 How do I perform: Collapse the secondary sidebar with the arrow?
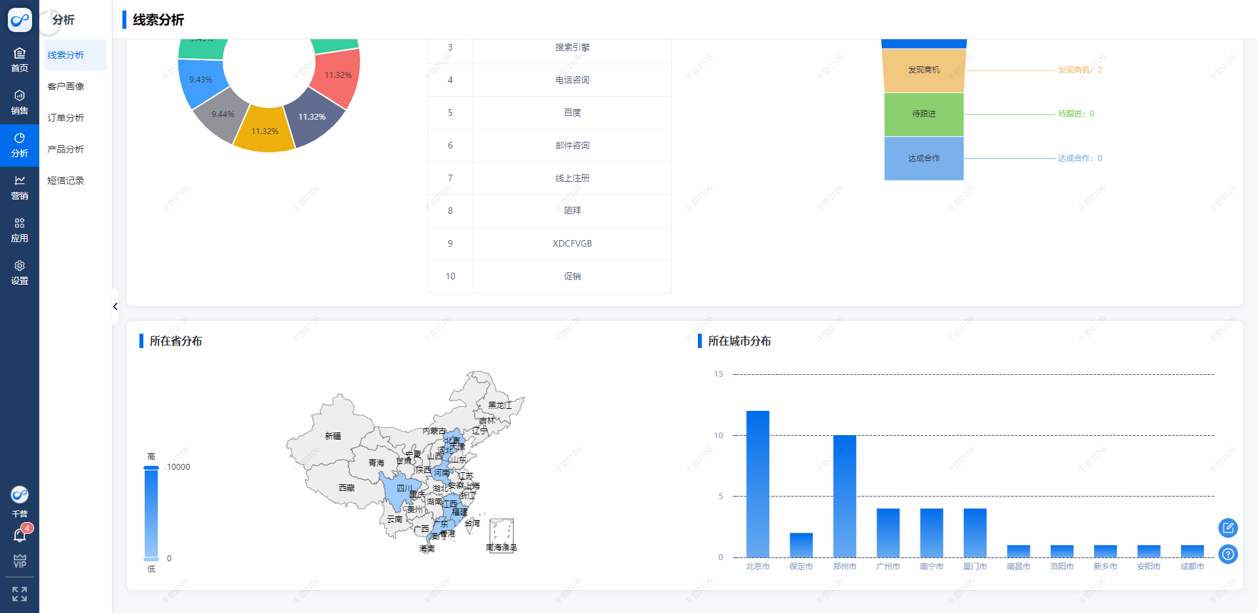tap(115, 306)
